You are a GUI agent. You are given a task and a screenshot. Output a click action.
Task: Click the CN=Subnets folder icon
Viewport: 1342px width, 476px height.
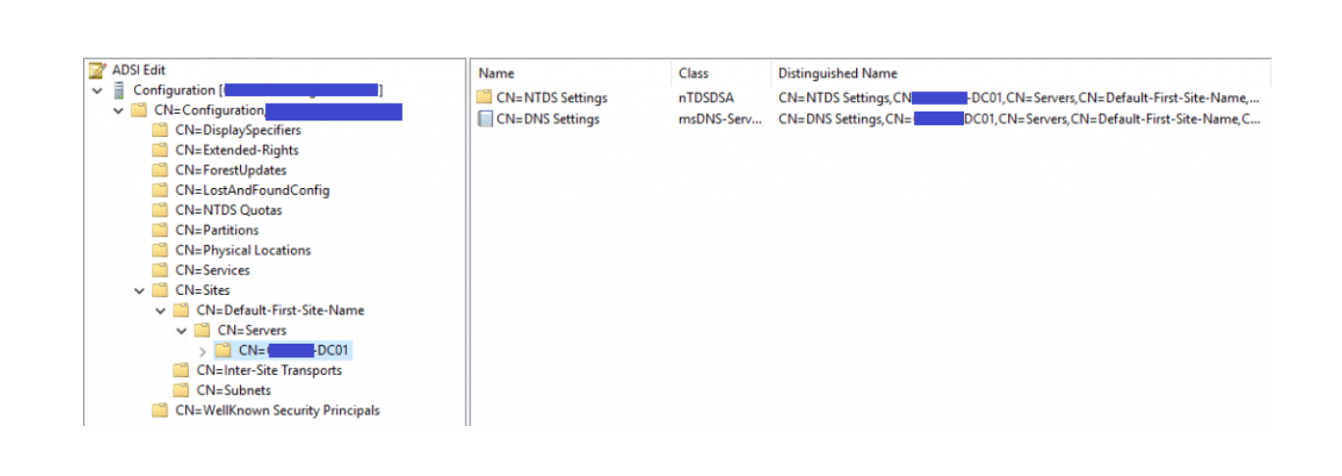[181, 391]
